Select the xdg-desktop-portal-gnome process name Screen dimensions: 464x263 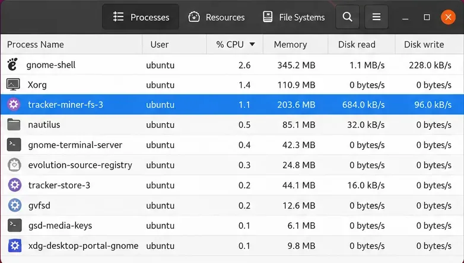(x=84, y=246)
